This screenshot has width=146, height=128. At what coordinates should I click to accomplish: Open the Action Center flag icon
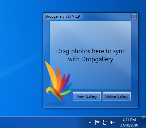pos(97,122)
